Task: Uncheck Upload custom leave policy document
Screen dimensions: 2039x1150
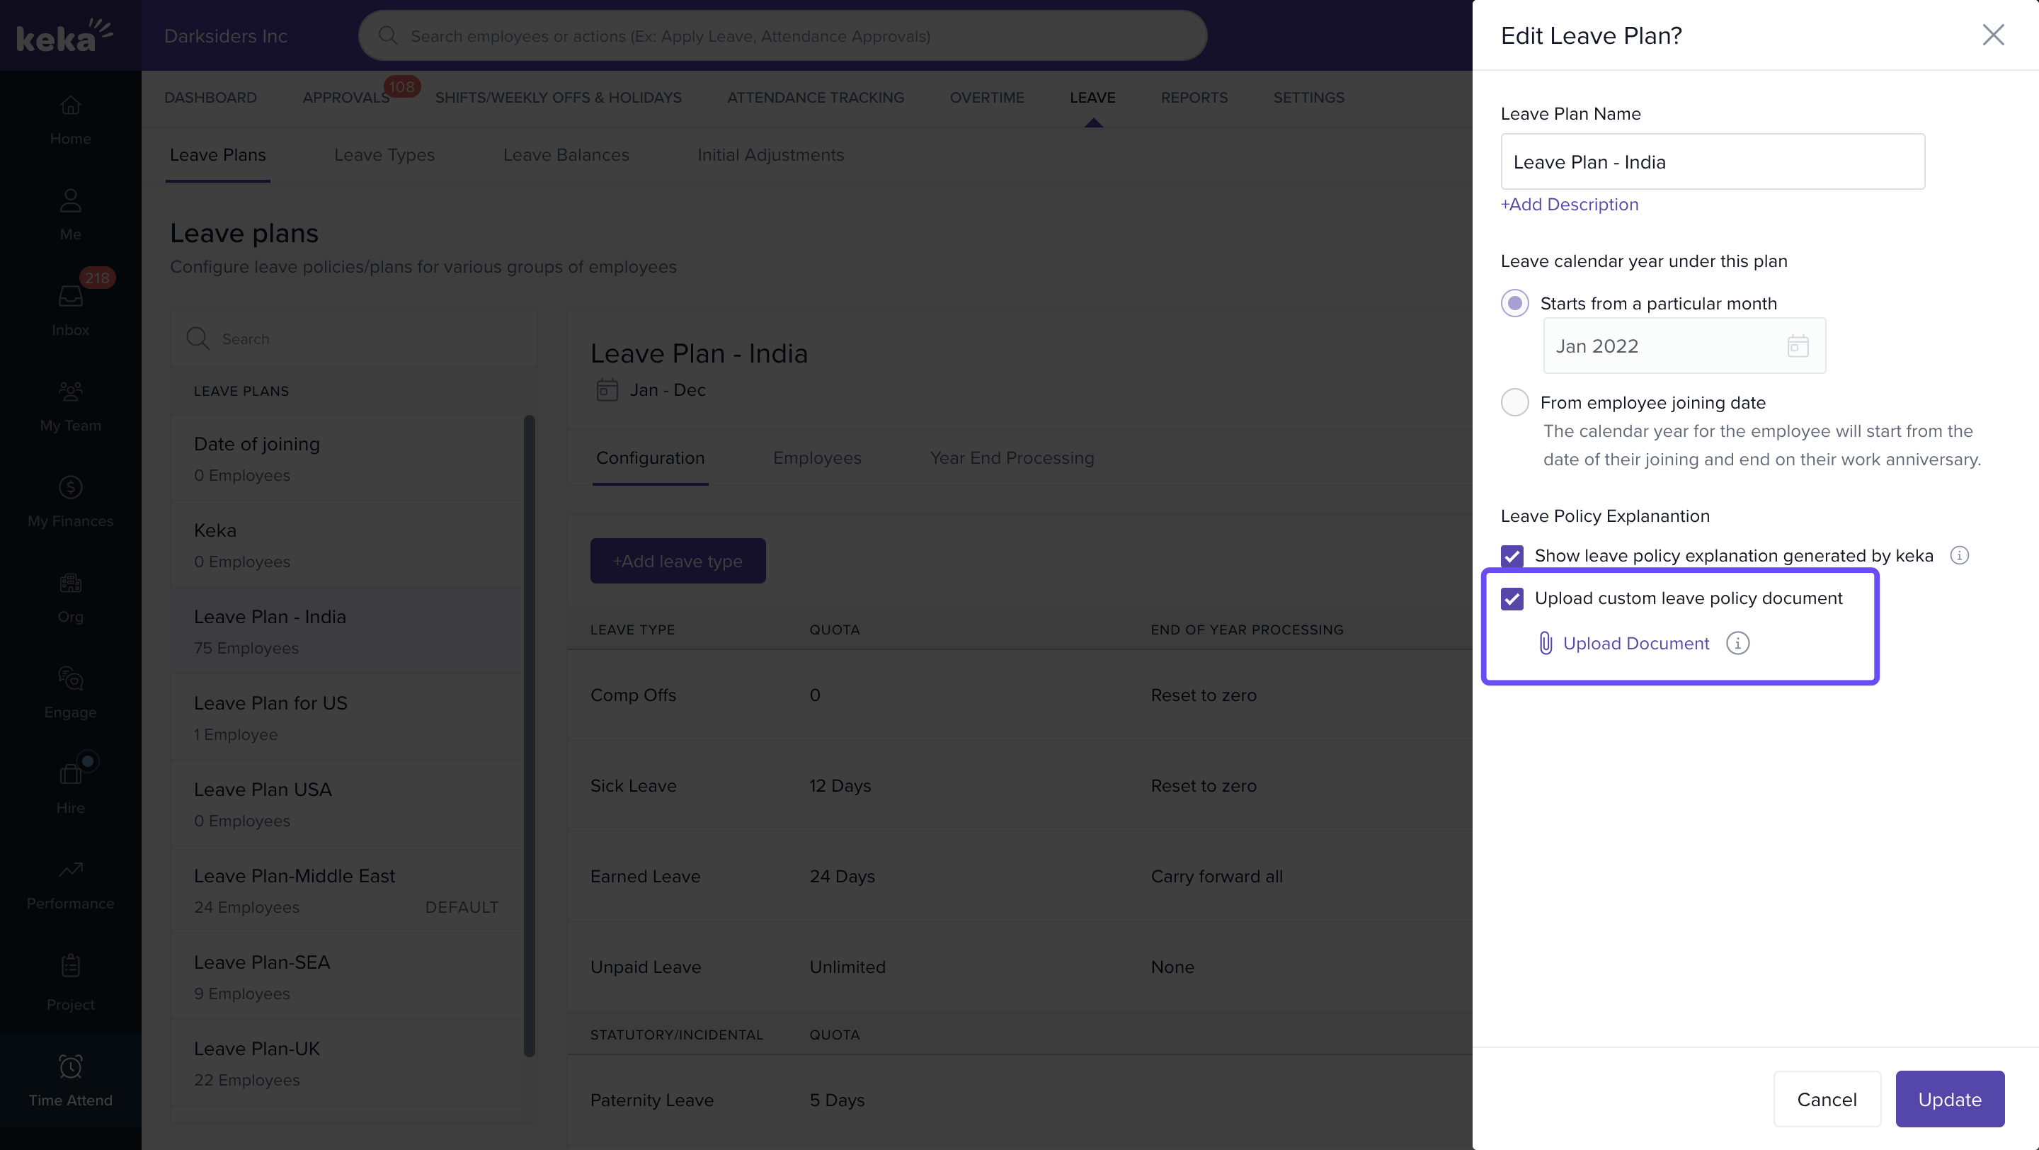Action: point(1512,598)
